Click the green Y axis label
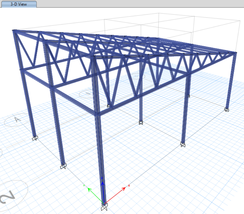The image size is (244, 214). (x=84, y=185)
